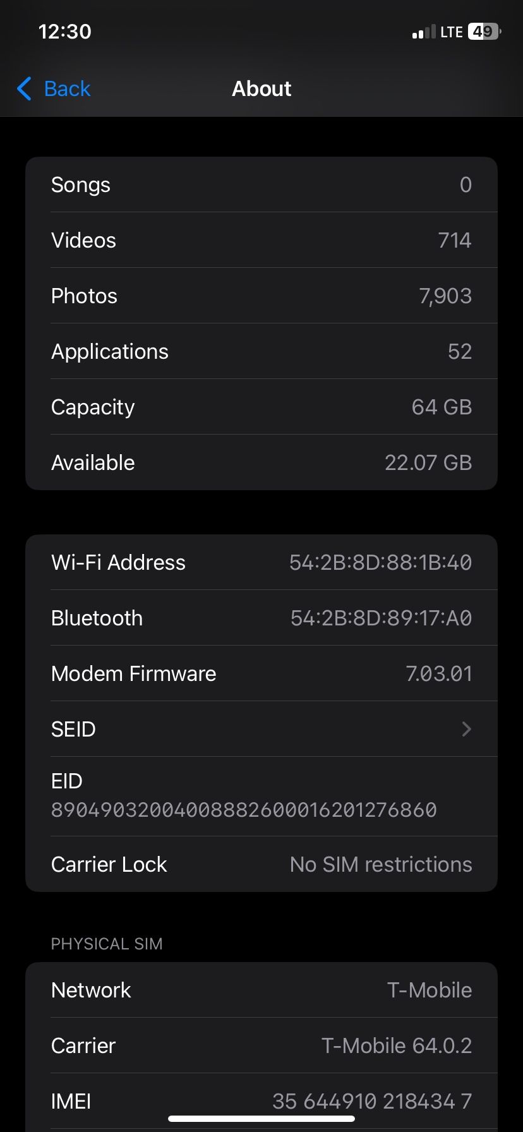Tap the 12:30 status bar clock

click(x=64, y=32)
